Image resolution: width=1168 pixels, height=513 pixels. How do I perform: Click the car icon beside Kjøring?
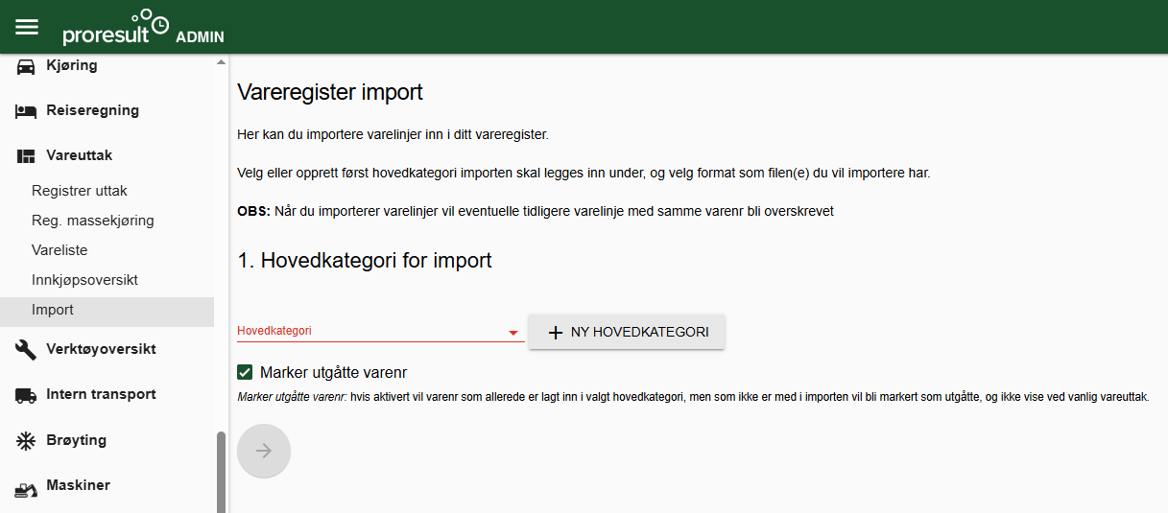click(x=26, y=66)
